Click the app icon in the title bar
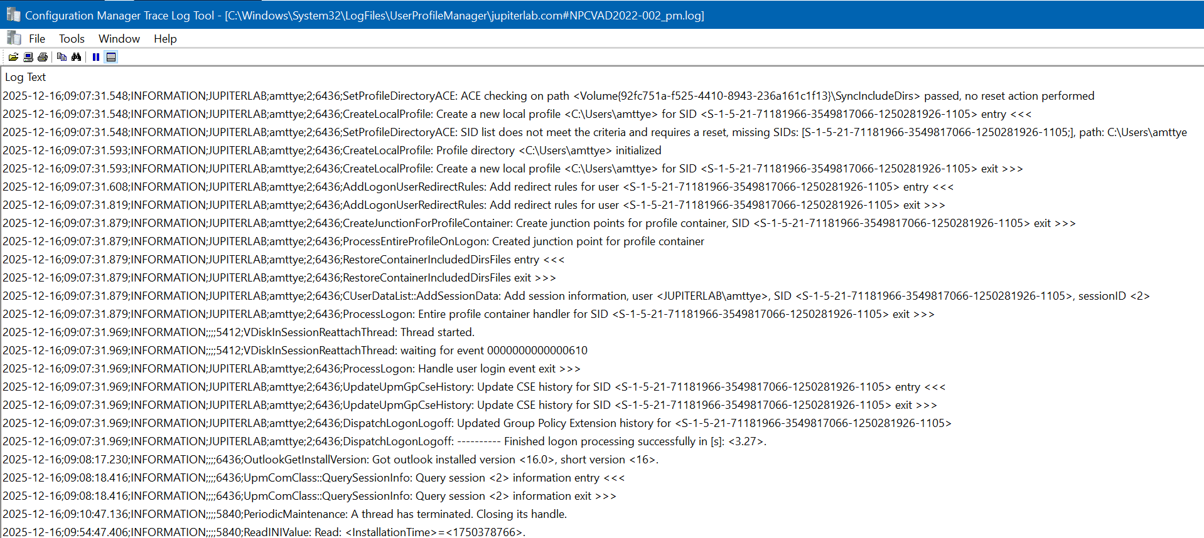Viewport: 1204px width, 538px height. (13, 14)
